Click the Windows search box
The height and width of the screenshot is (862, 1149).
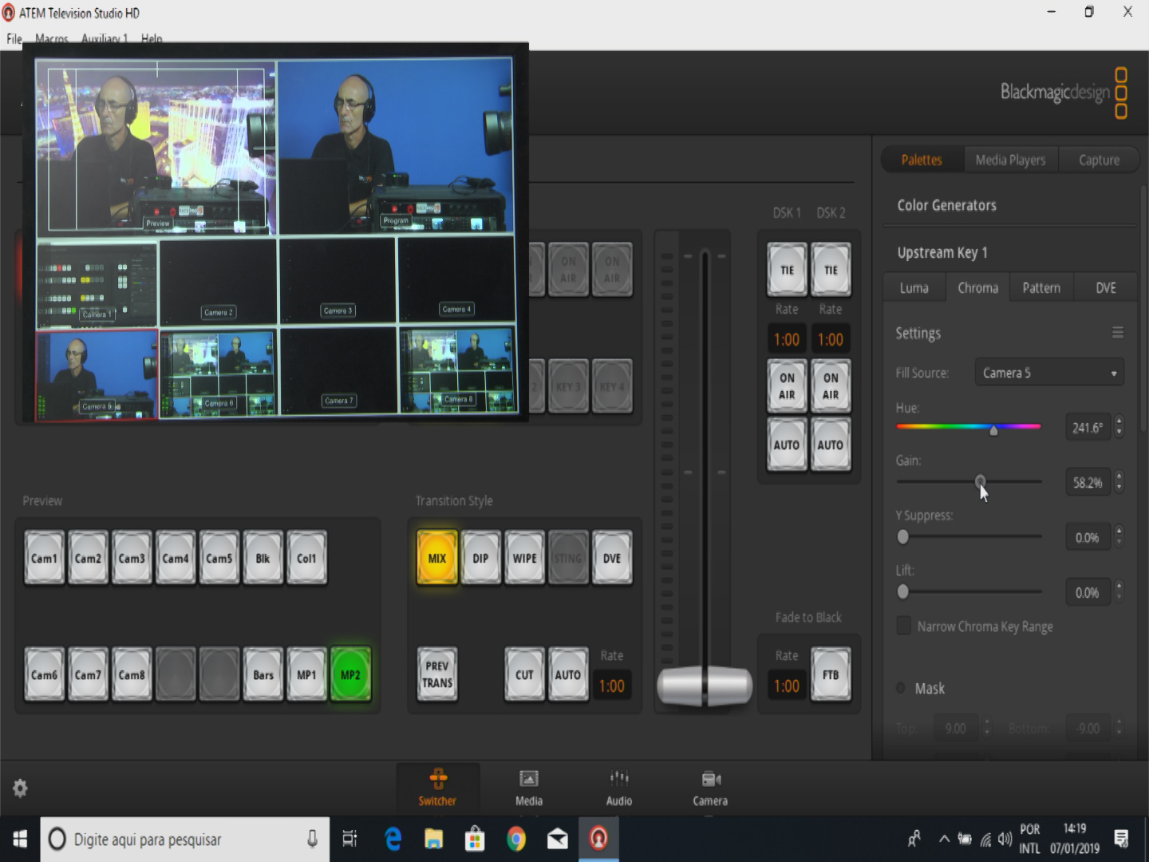[184, 839]
